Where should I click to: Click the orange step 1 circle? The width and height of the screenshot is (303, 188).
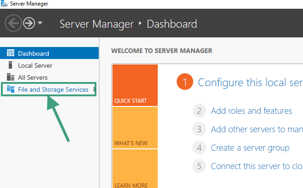[185, 82]
